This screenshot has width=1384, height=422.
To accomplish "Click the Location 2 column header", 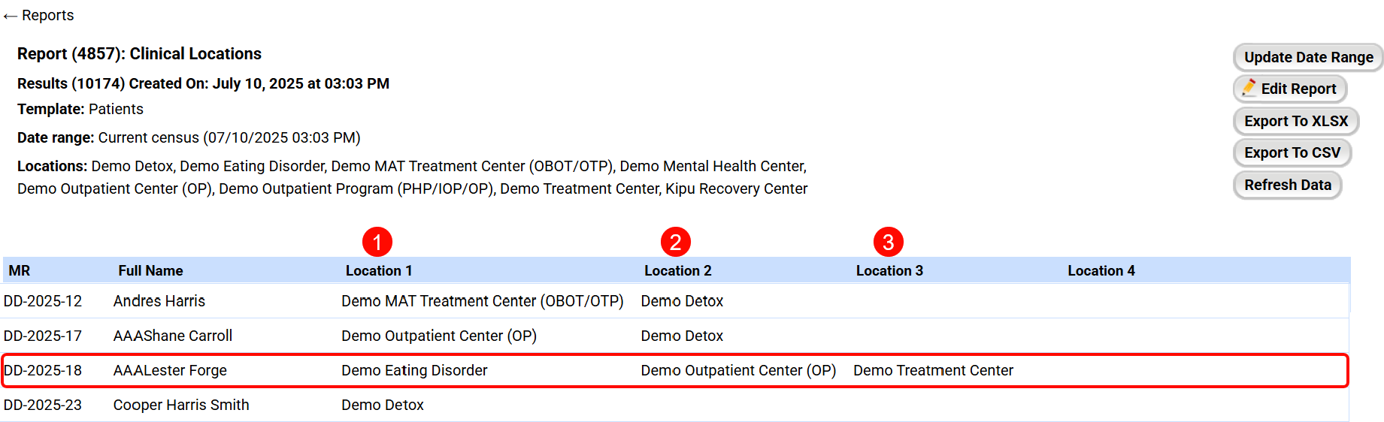I will click(677, 270).
